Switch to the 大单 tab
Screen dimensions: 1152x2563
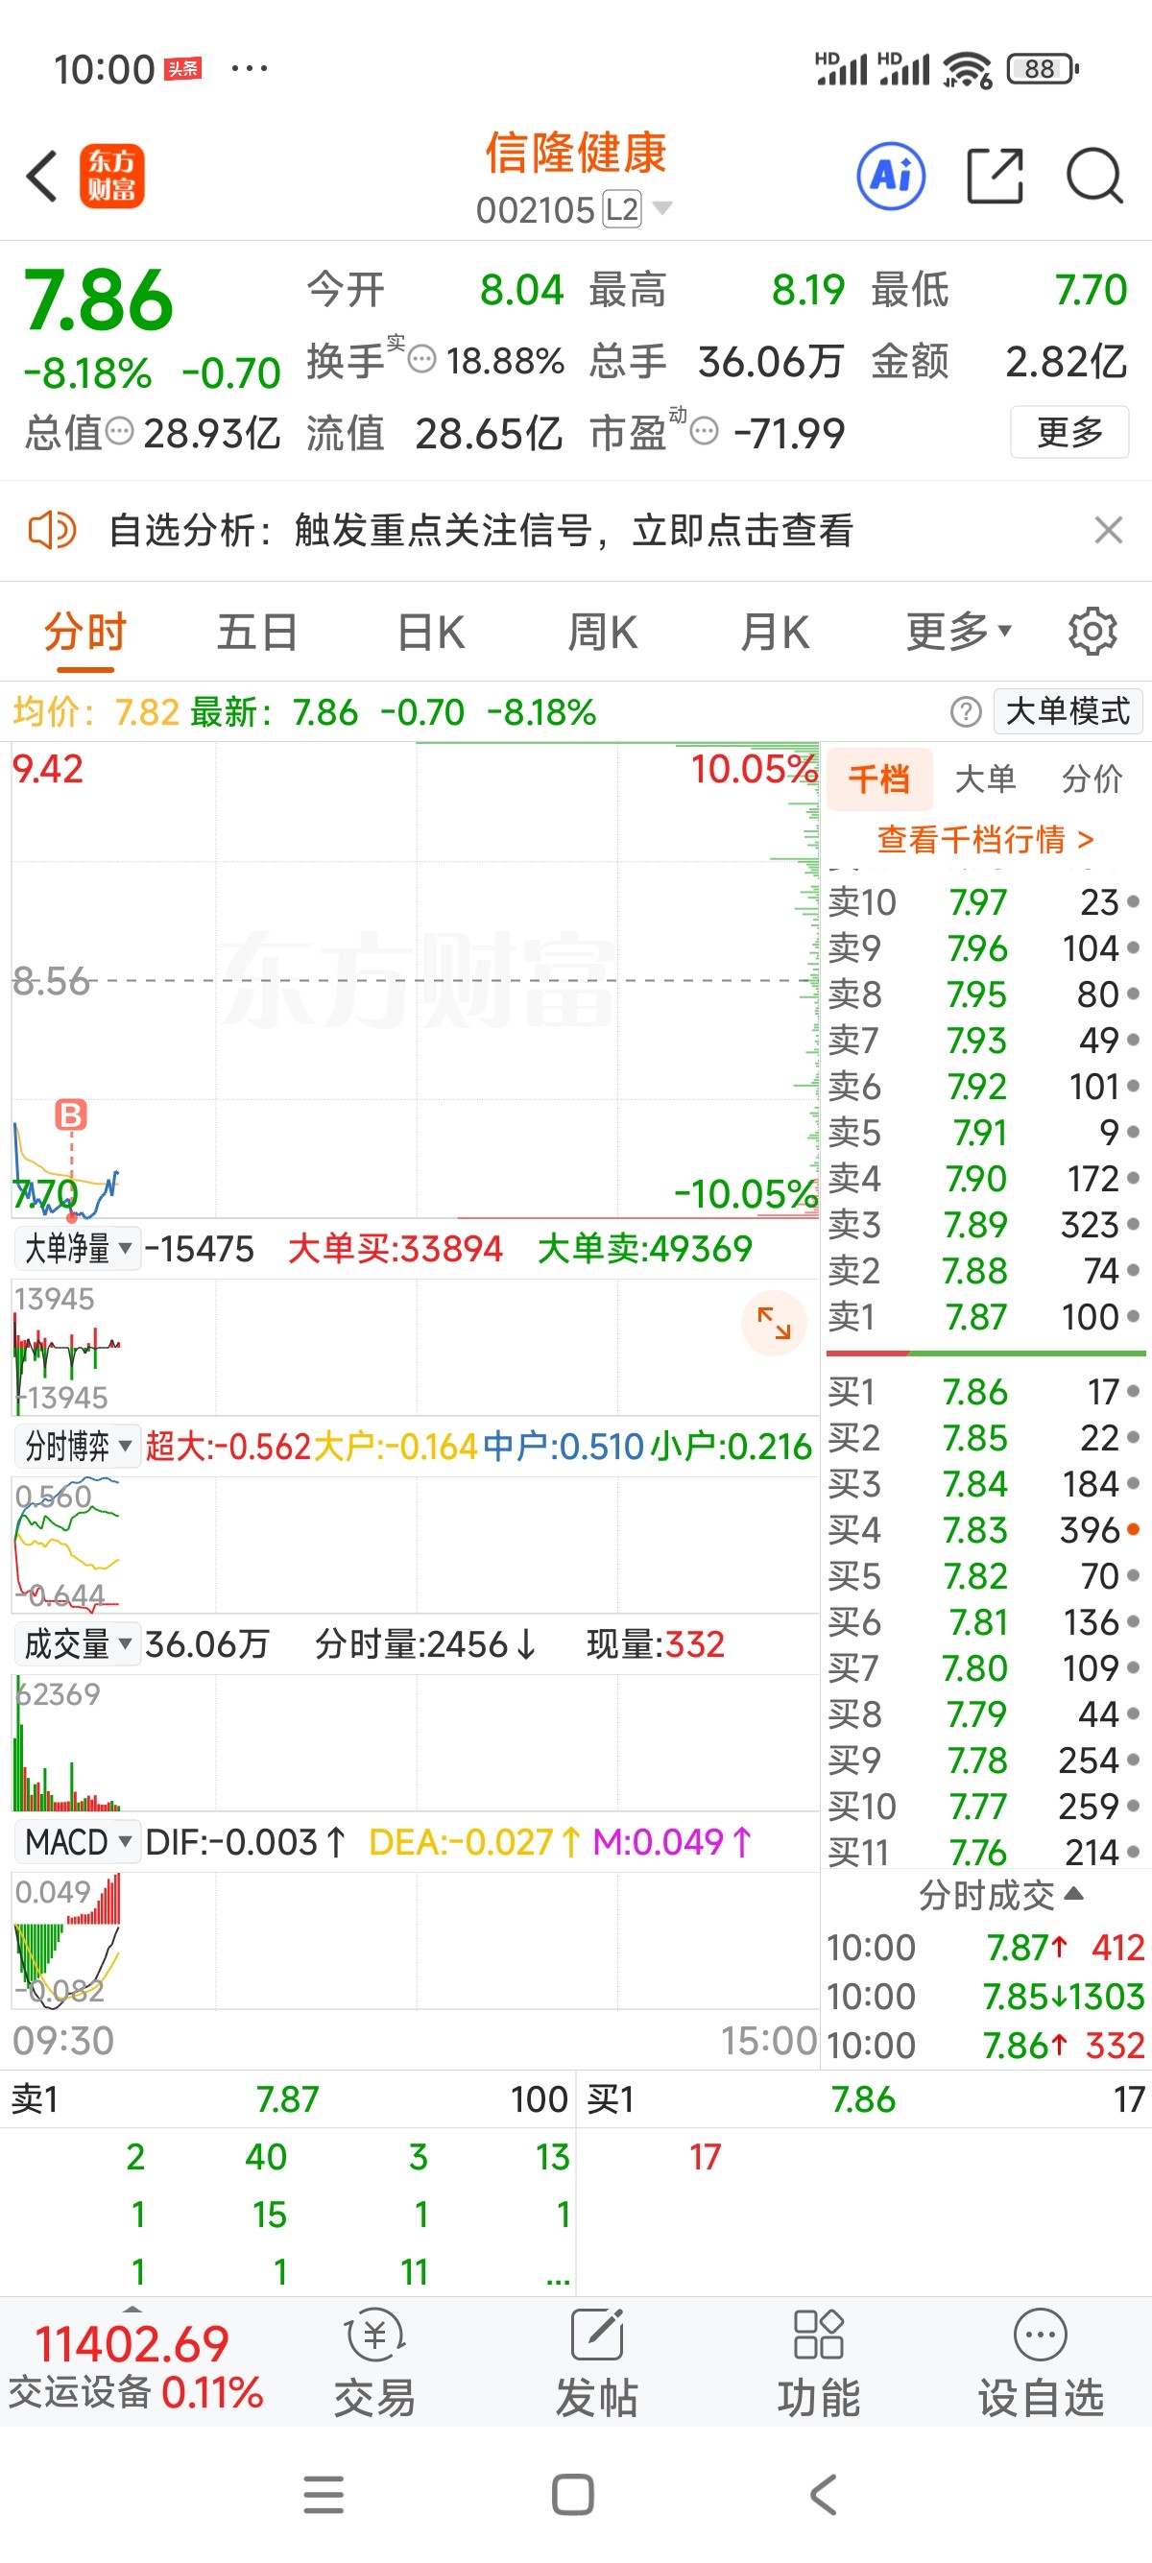(985, 778)
